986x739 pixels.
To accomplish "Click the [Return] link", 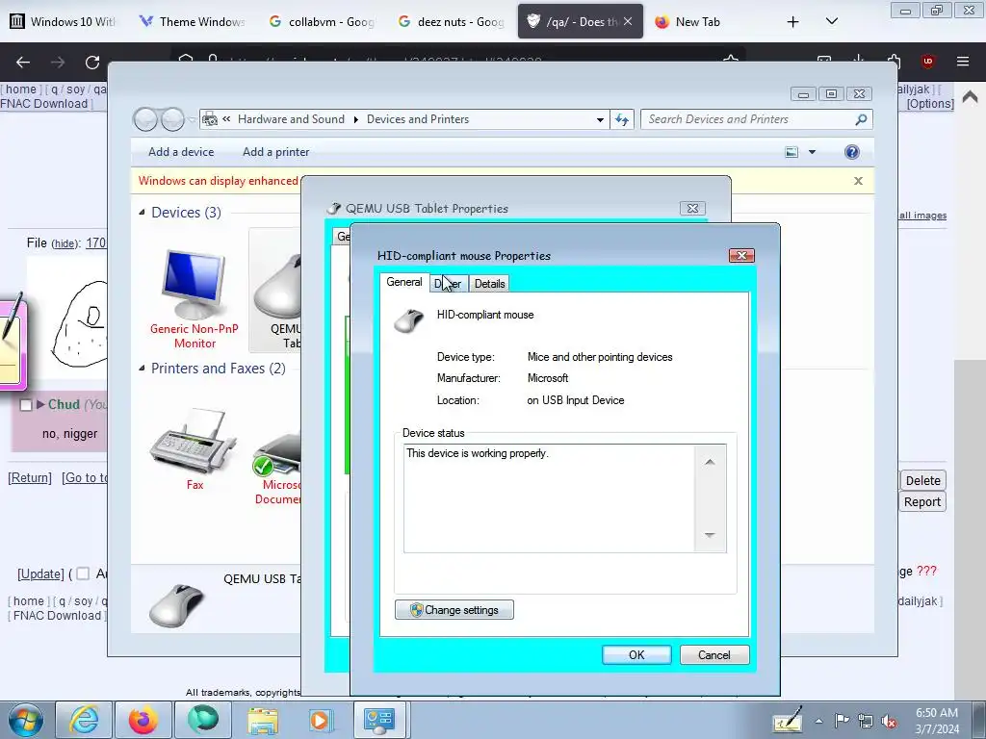I will (x=30, y=478).
